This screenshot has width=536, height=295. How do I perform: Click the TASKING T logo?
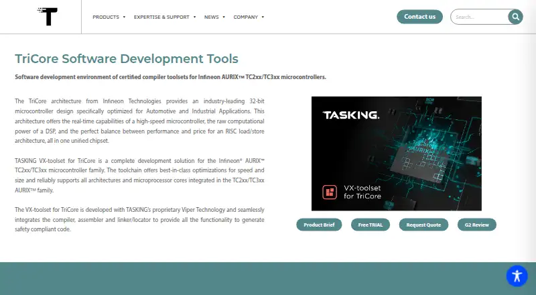[x=48, y=17]
